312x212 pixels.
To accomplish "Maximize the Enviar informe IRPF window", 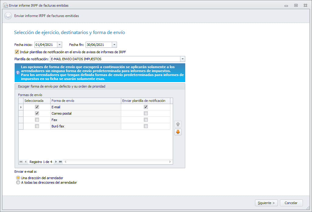I will [x=296, y=5].
